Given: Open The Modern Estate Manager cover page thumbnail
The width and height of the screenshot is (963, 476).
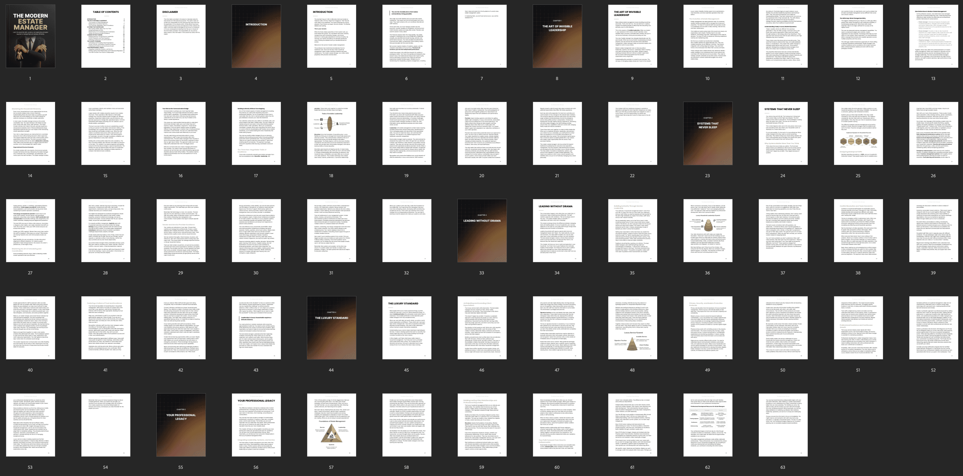Looking at the screenshot, I should (x=30, y=36).
